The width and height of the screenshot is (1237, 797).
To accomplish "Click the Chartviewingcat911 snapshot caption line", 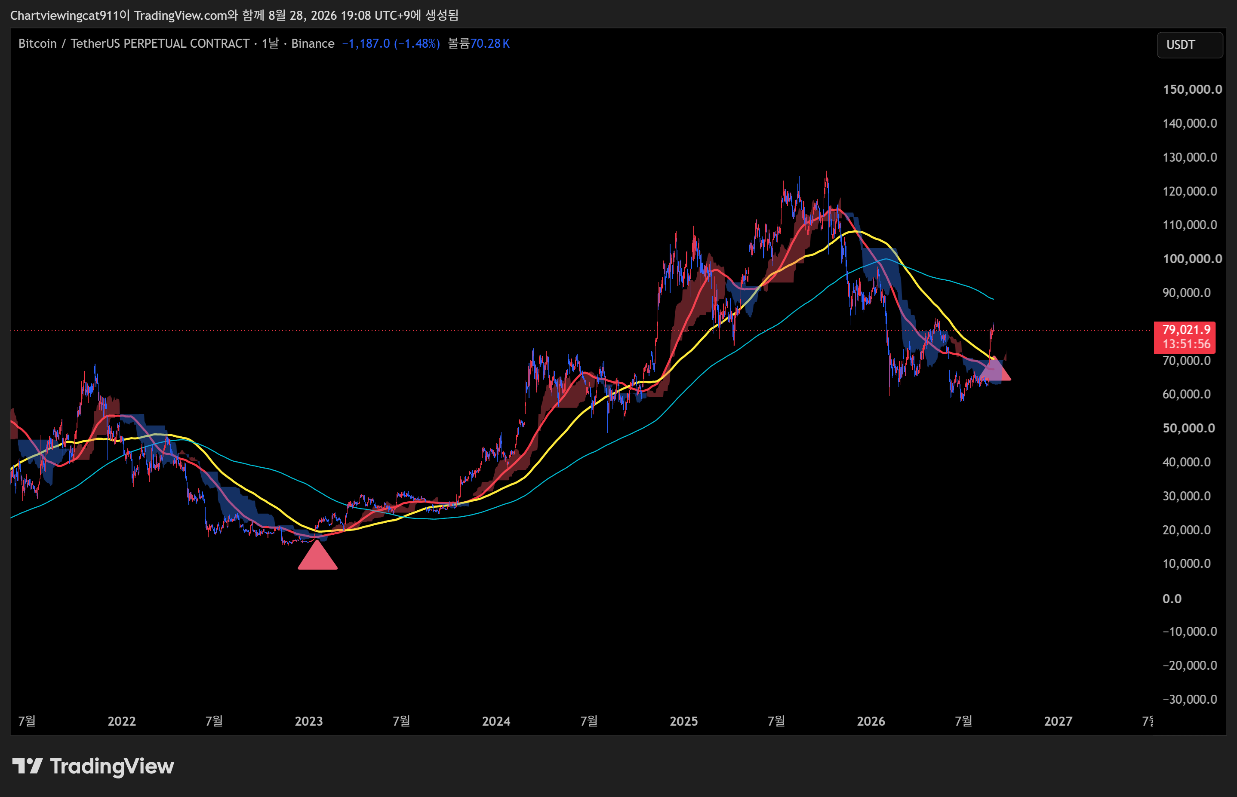I will (x=234, y=15).
